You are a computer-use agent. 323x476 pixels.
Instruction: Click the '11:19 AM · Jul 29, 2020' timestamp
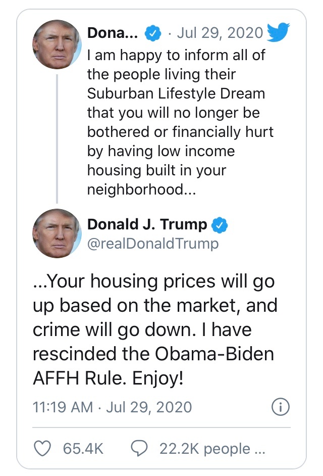point(112,407)
